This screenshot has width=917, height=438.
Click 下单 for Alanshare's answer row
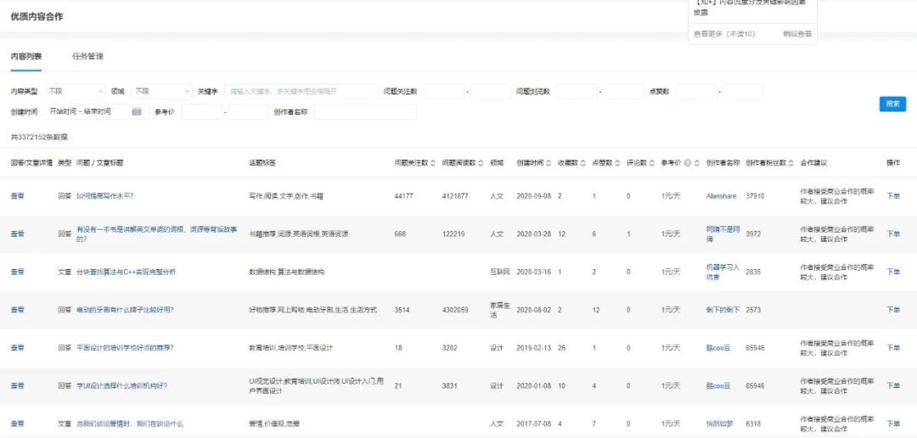(893, 196)
